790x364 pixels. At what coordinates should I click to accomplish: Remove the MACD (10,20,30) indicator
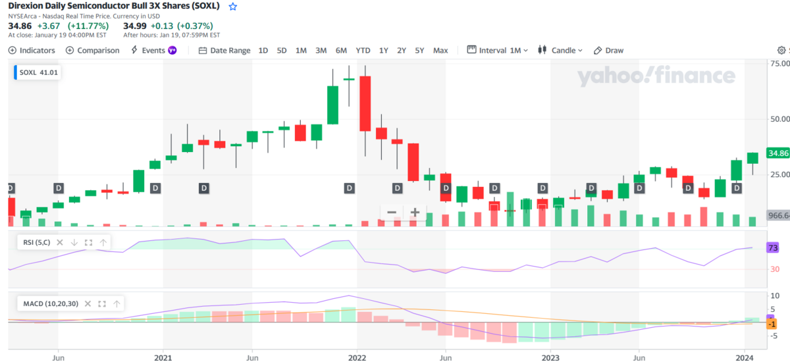pyautogui.click(x=87, y=303)
